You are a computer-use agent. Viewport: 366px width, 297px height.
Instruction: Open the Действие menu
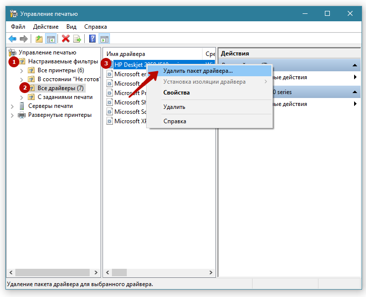pyautogui.click(x=46, y=26)
